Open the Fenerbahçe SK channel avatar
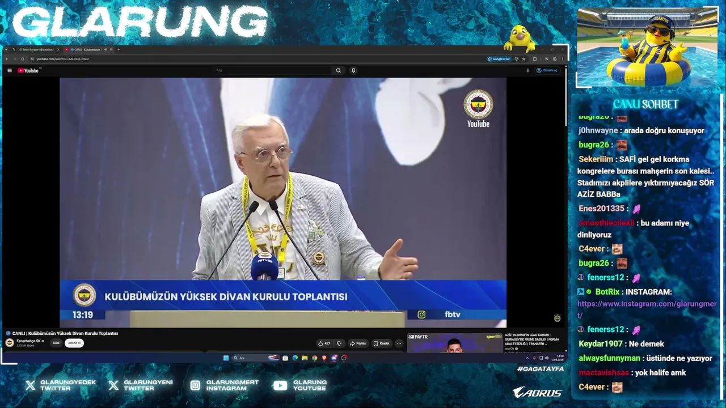This screenshot has height=408, width=726. coord(10,343)
